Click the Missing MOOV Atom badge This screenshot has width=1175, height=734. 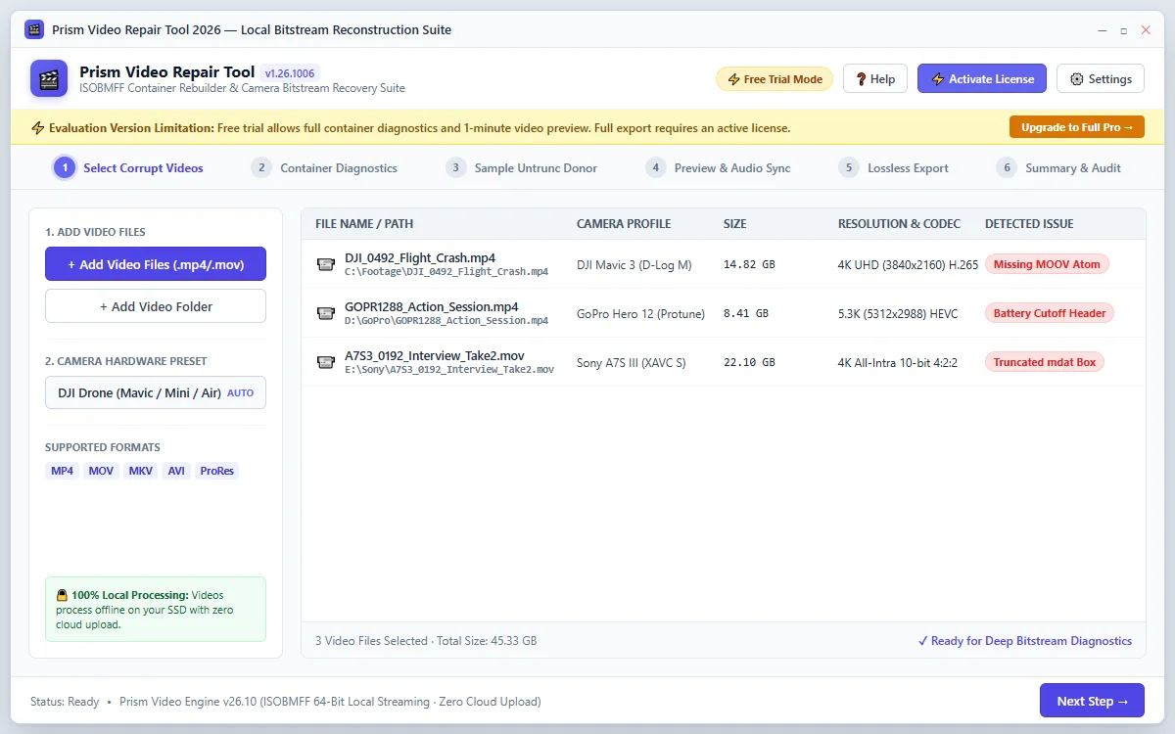click(x=1047, y=264)
